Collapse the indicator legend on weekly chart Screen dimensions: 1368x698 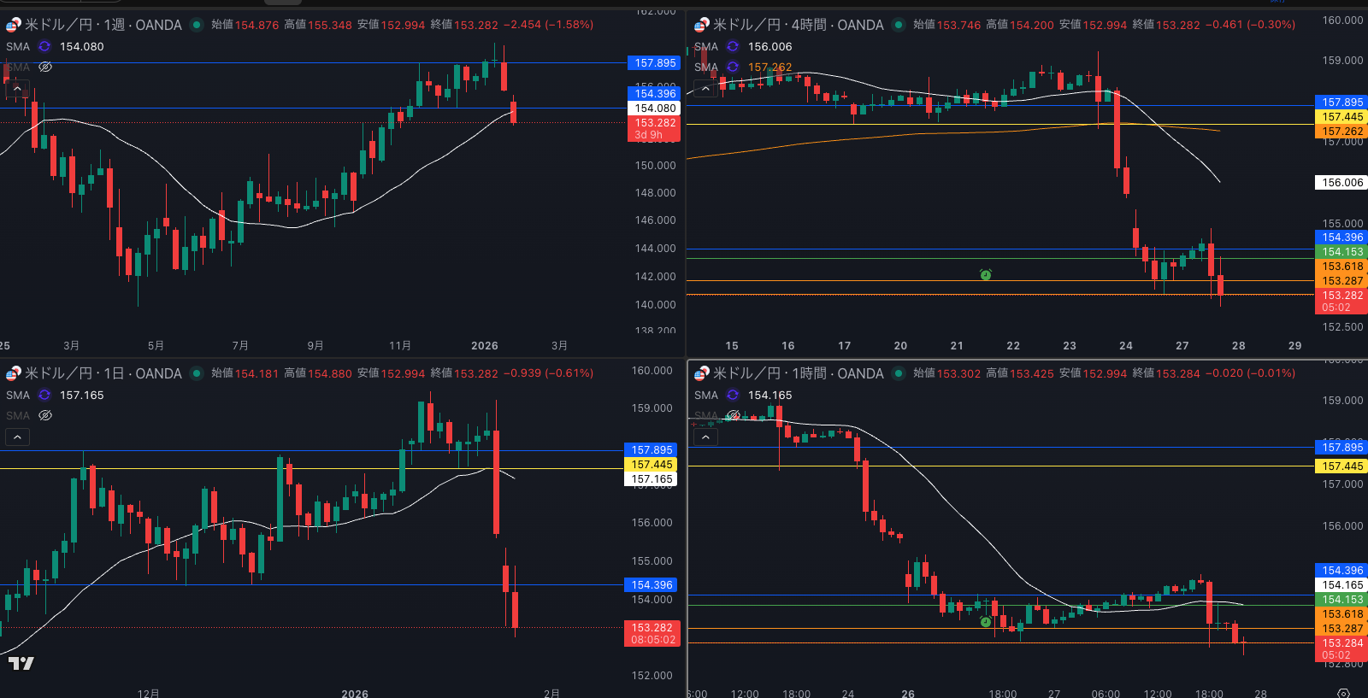pyautogui.click(x=17, y=88)
